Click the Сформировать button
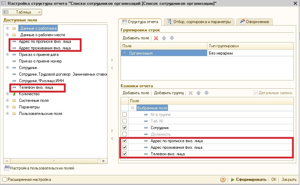The height and width of the screenshot is (185, 300). point(249,179)
